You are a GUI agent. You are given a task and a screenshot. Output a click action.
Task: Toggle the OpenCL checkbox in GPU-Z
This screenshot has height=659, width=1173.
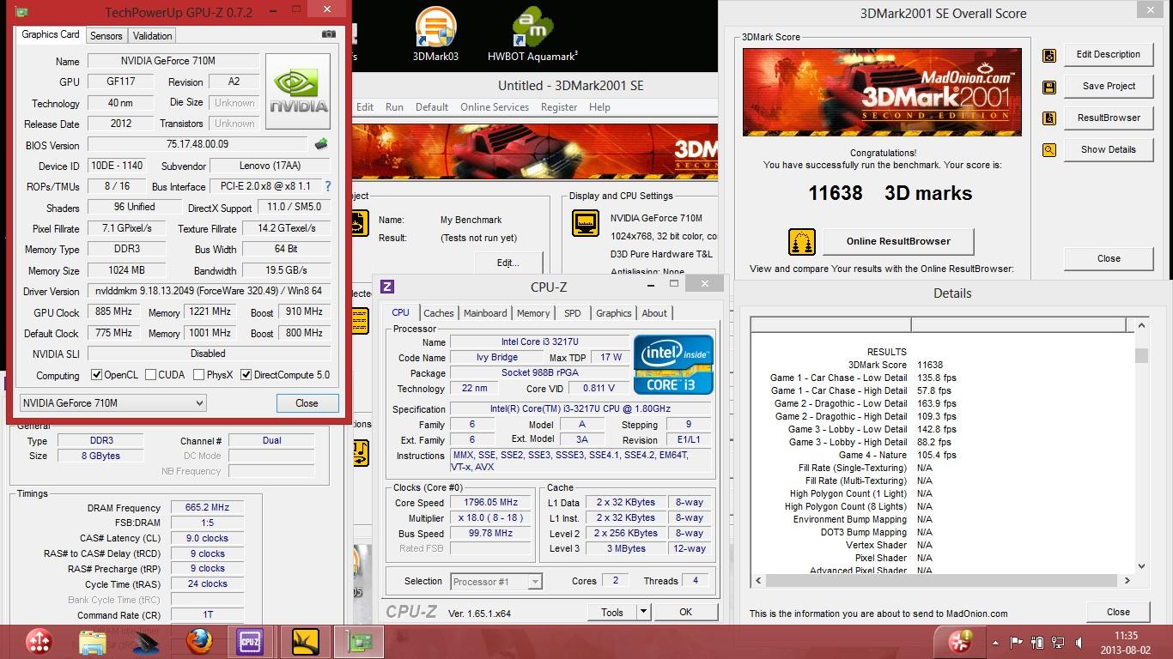click(97, 375)
